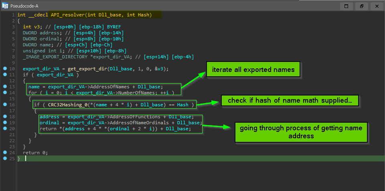Click the Pseudocode-A window icon
The width and height of the screenshot is (385, 191).
6,6
